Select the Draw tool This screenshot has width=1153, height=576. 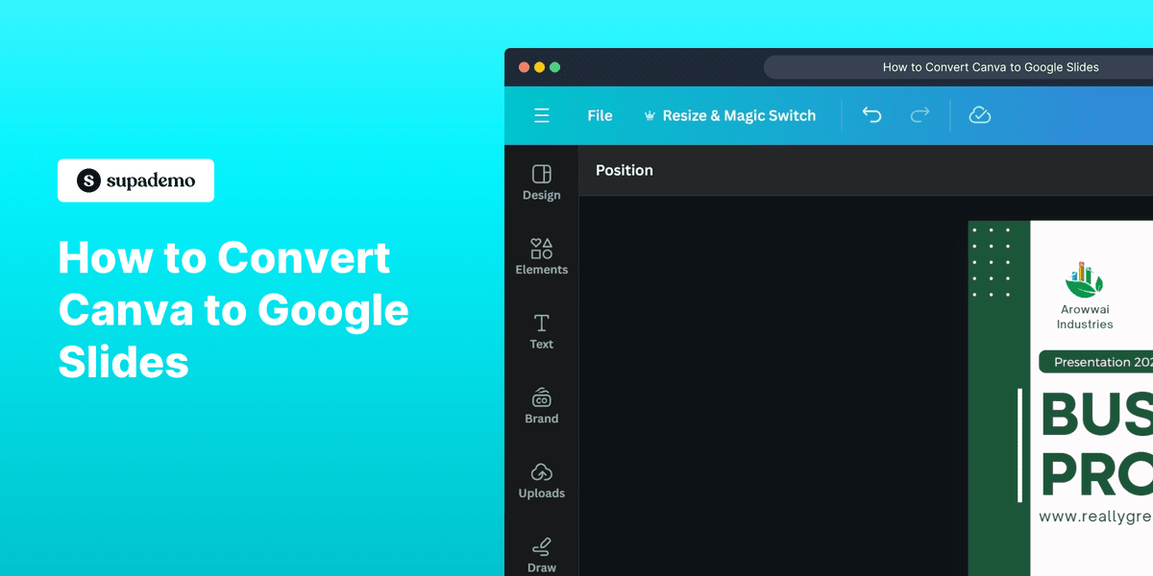coord(541,554)
